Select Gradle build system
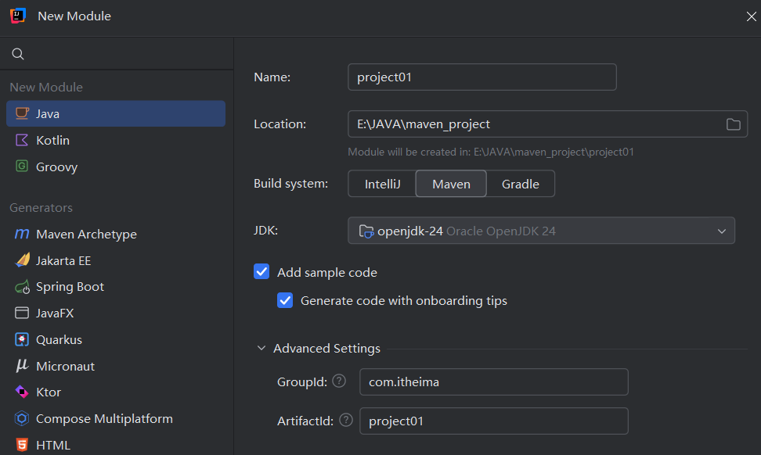Viewport: 761px width, 455px height. [x=521, y=184]
